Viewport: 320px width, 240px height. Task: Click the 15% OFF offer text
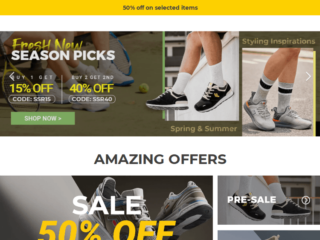(x=32, y=88)
